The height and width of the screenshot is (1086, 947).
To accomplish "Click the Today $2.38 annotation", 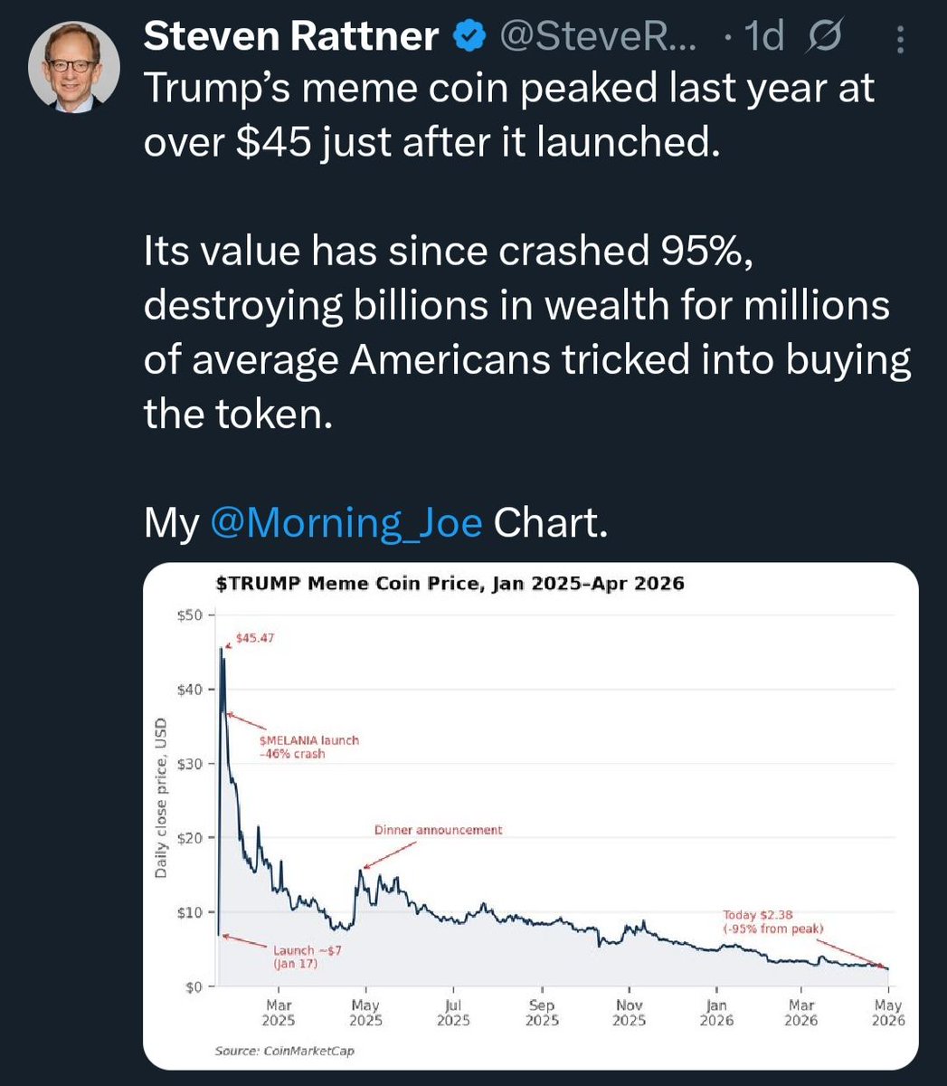I will point(772,922).
